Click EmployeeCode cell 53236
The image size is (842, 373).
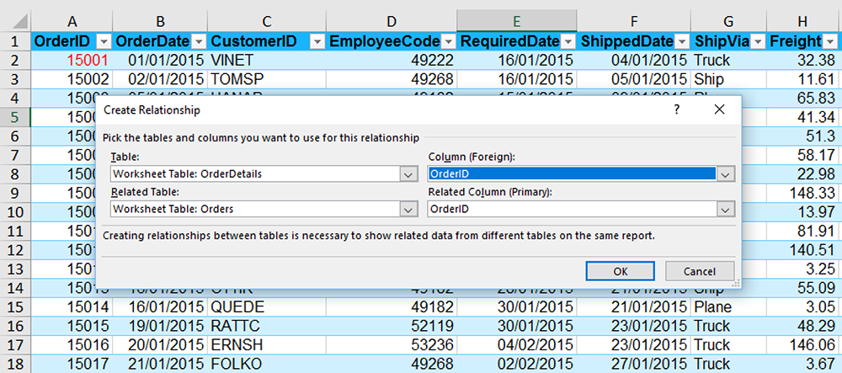point(392,344)
